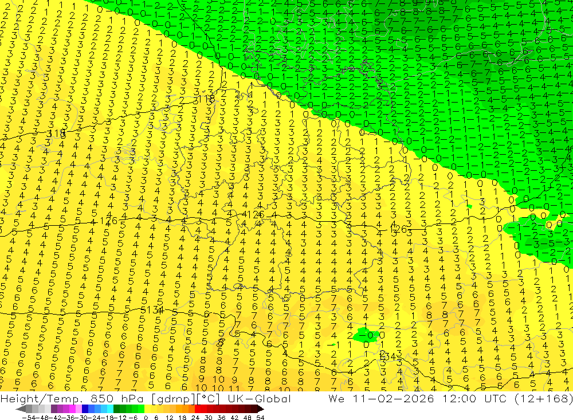The width and height of the screenshot is (573, 420).
Task: Click the 'UK-Global' model name
Action: click(259, 398)
